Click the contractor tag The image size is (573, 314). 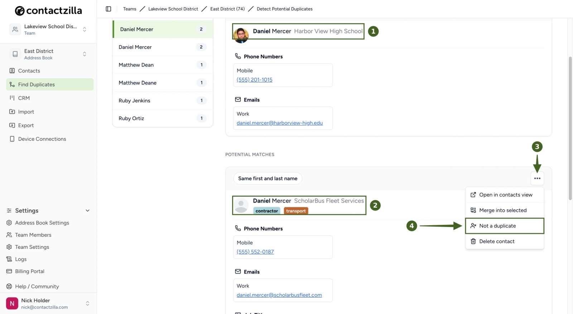coord(267,211)
